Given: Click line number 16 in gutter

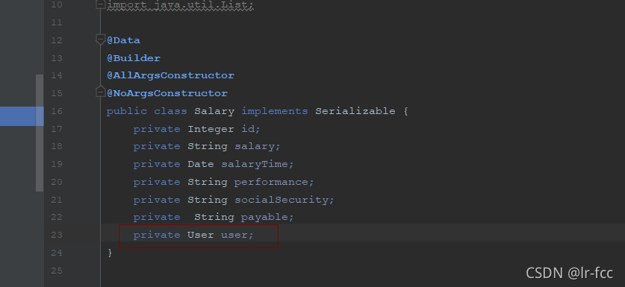Looking at the screenshot, I should tap(57, 111).
